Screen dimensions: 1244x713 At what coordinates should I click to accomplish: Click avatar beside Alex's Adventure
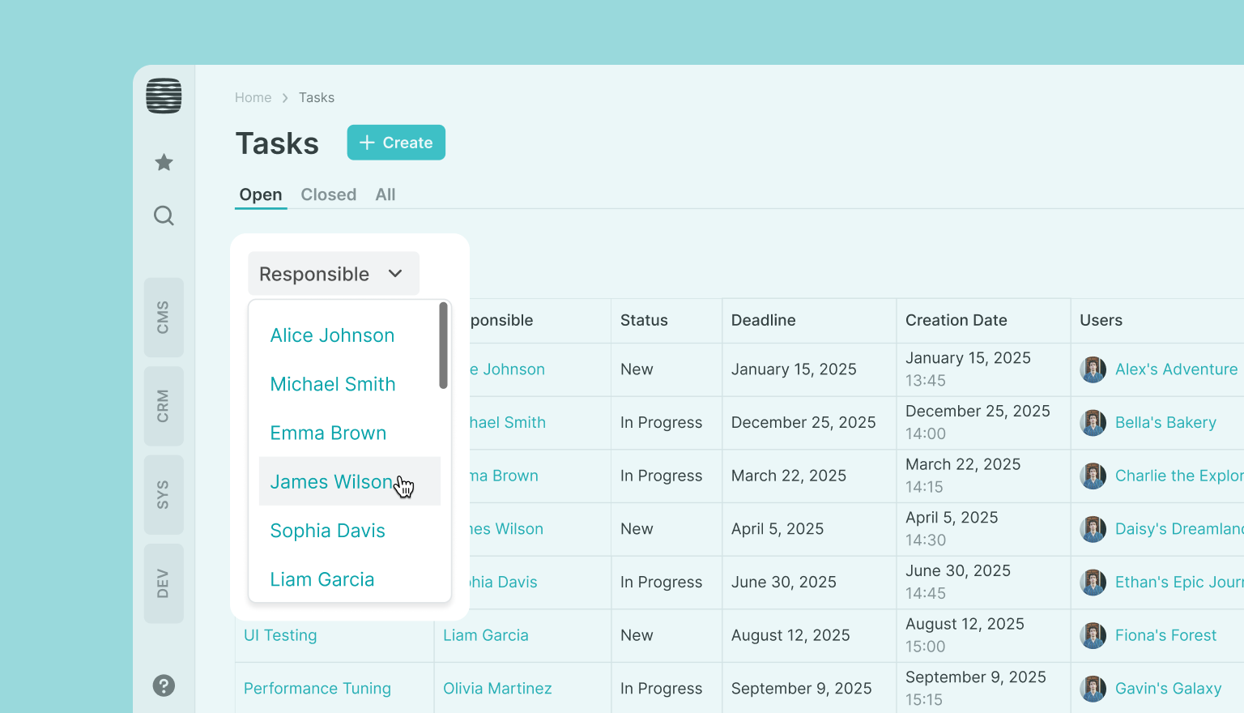click(1093, 369)
